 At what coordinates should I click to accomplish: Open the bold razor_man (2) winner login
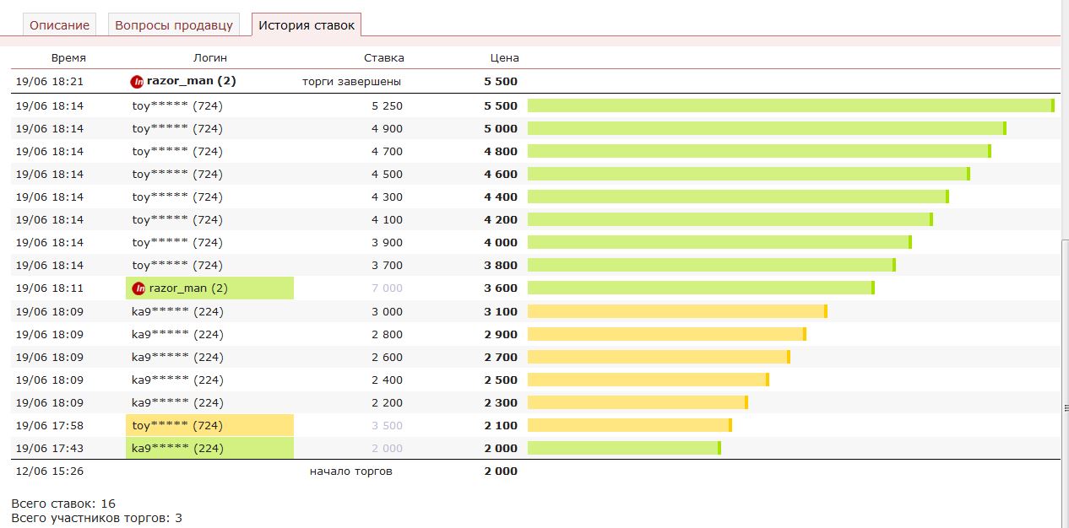(x=191, y=82)
